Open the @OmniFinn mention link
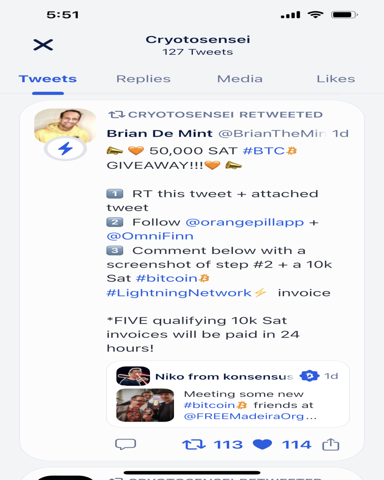Image resolution: width=384 pixels, height=480 pixels. (x=150, y=236)
